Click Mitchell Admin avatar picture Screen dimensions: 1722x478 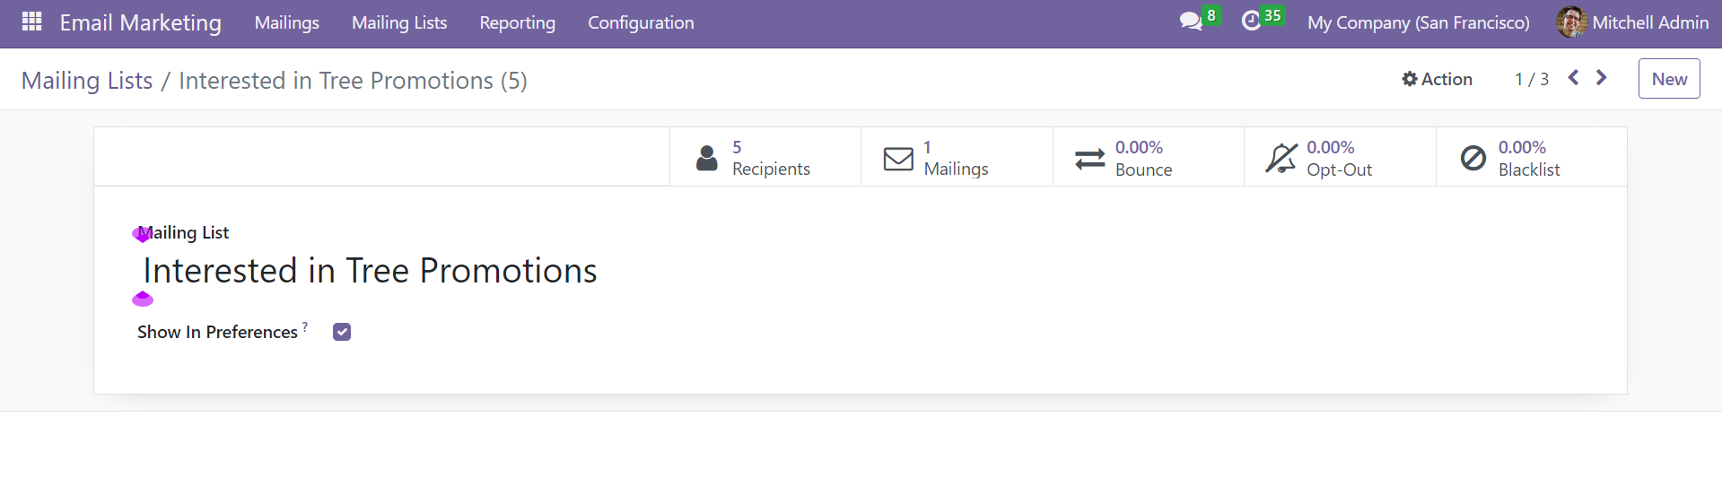(x=1571, y=22)
